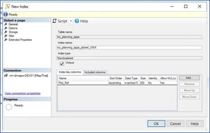Image resolution: width=210 pixels, height=133 pixels.
Task: Click OK to create the index
Action: (x=156, y=124)
